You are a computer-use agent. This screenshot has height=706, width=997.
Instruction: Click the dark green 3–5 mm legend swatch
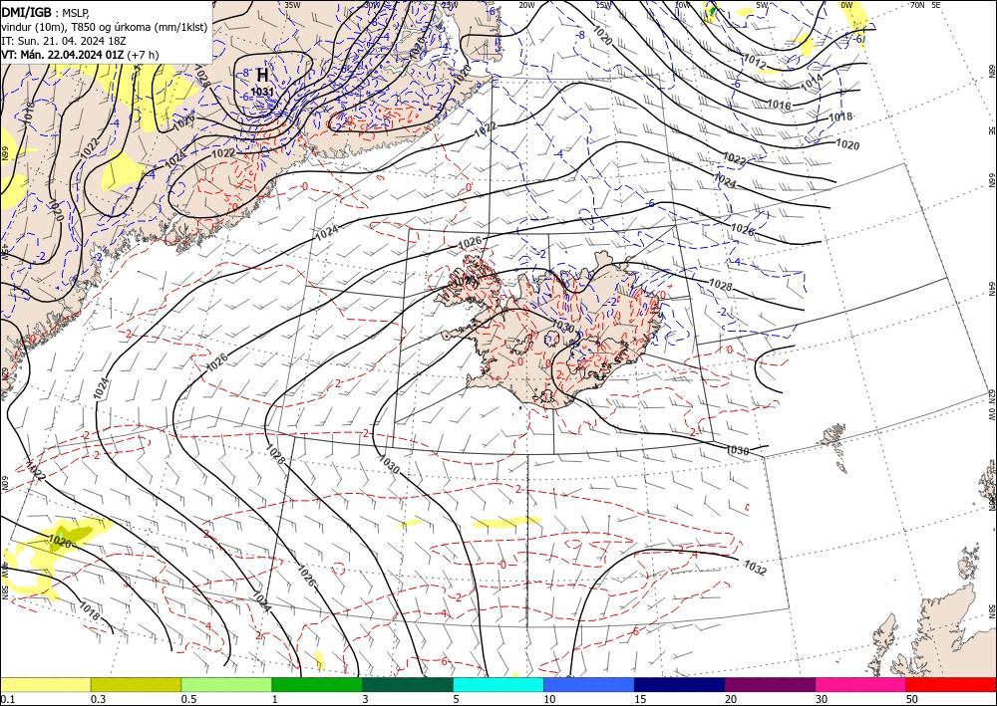pos(408,684)
